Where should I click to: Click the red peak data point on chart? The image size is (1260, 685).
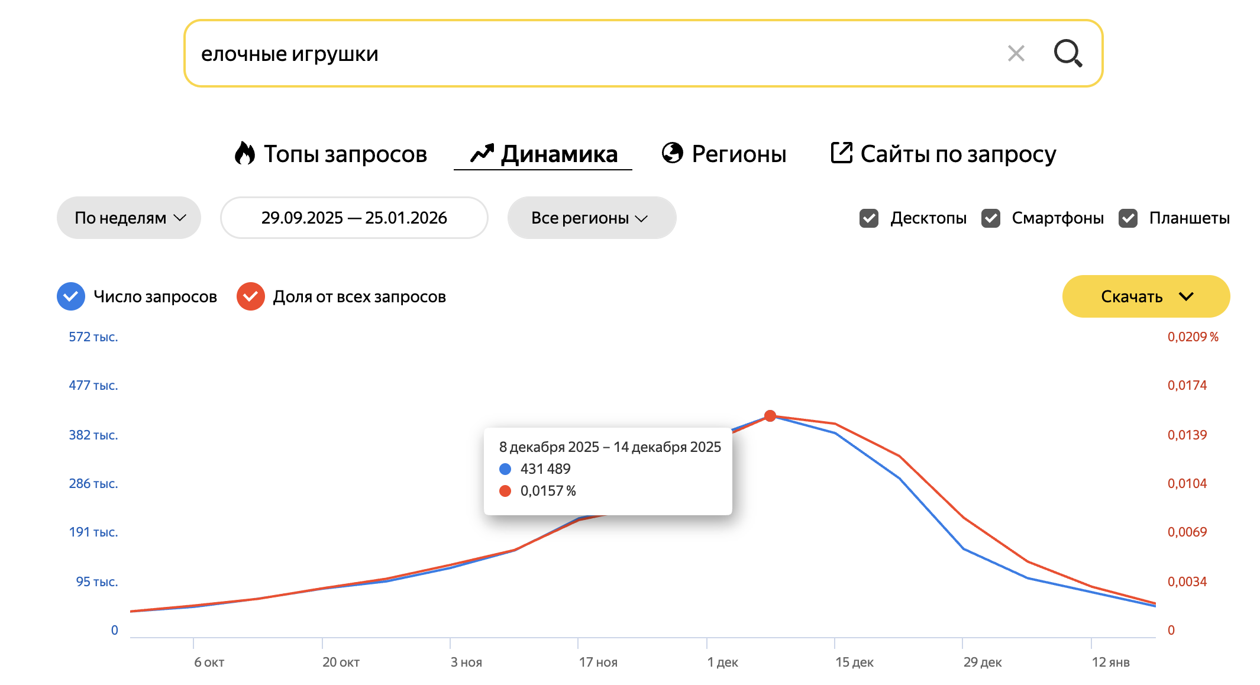[x=770, y=416]
